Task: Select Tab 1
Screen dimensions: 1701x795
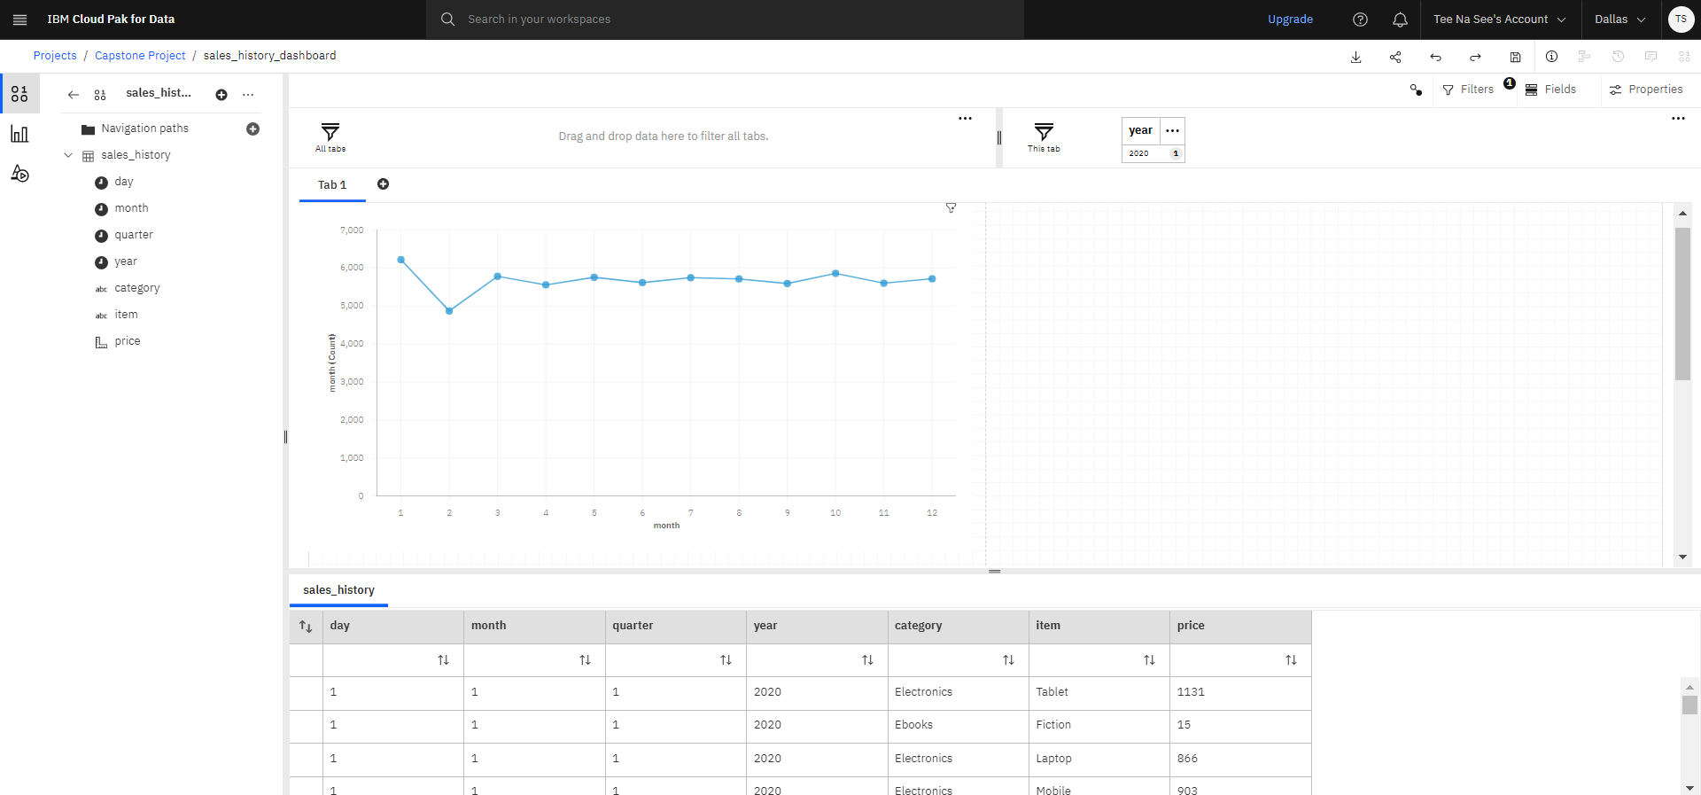Action: pyautogui.click(x=332, y=185)
